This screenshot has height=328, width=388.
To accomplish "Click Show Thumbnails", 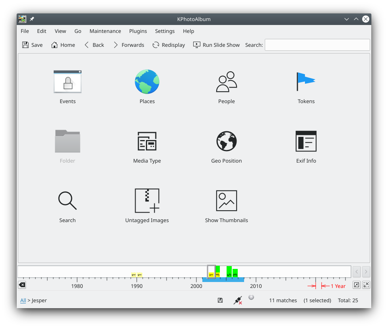I will coord(227,206).
